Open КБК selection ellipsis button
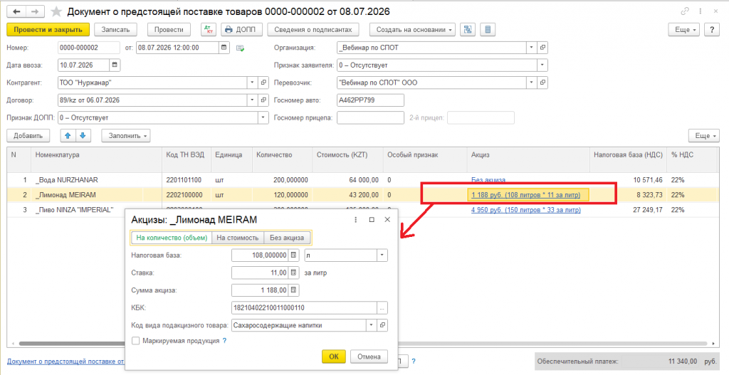 click(x=382, y=307)
